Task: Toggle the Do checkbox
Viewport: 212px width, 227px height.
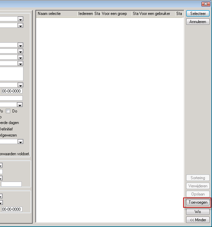Action: click(8, 111)
